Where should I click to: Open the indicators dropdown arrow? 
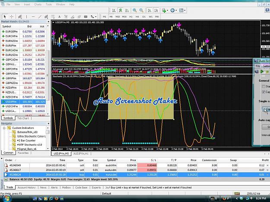pos(167,10)
